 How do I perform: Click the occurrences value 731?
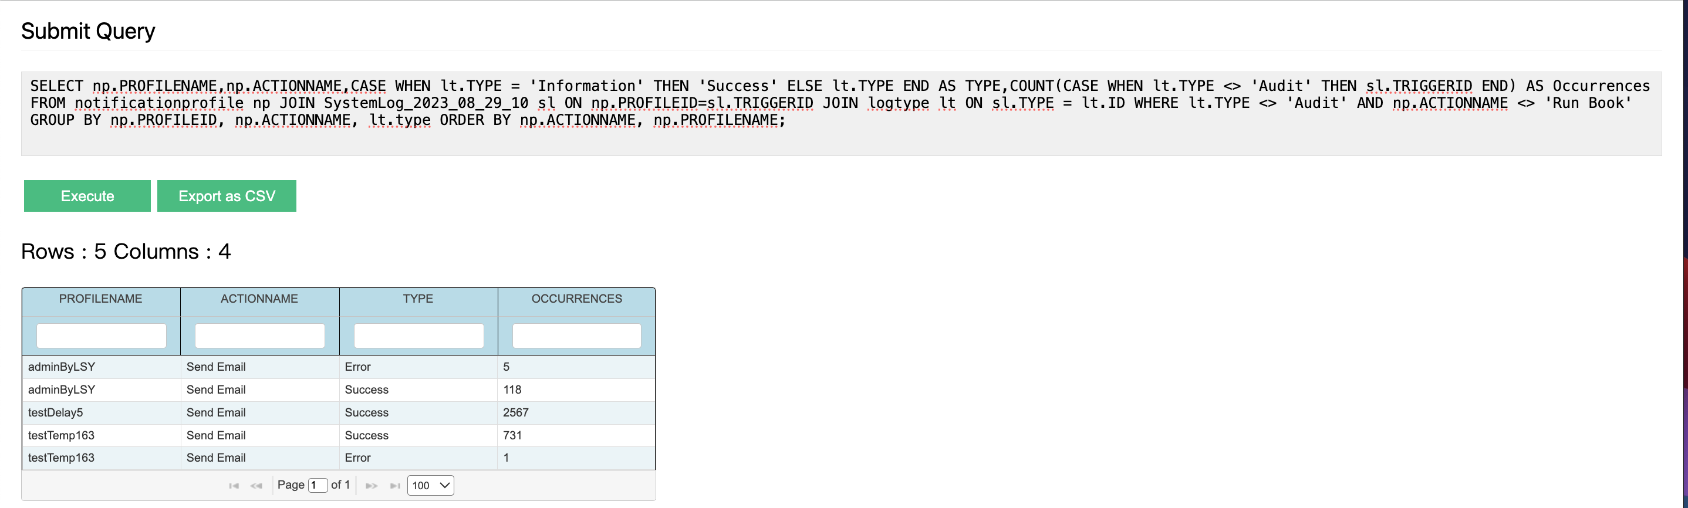click(x=576, y=435)
